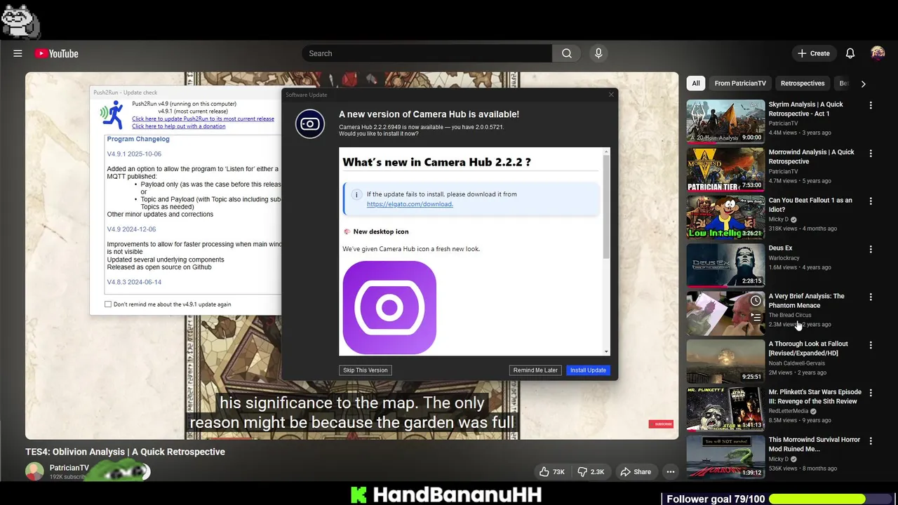Open notifications bell
The image size is (898, 505).
click(850, 53)
